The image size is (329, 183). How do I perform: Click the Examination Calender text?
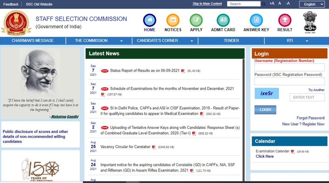pyautogui.click(x=272, y=151)
